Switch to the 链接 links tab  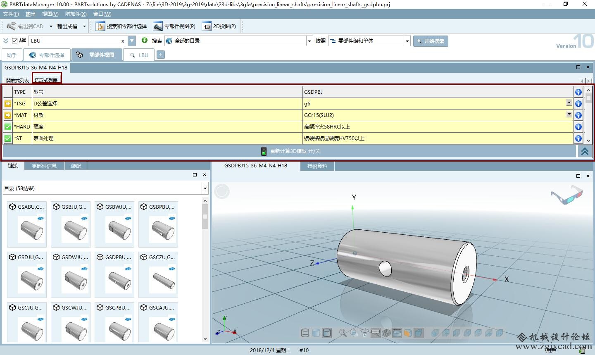click(x=13, y=166)
